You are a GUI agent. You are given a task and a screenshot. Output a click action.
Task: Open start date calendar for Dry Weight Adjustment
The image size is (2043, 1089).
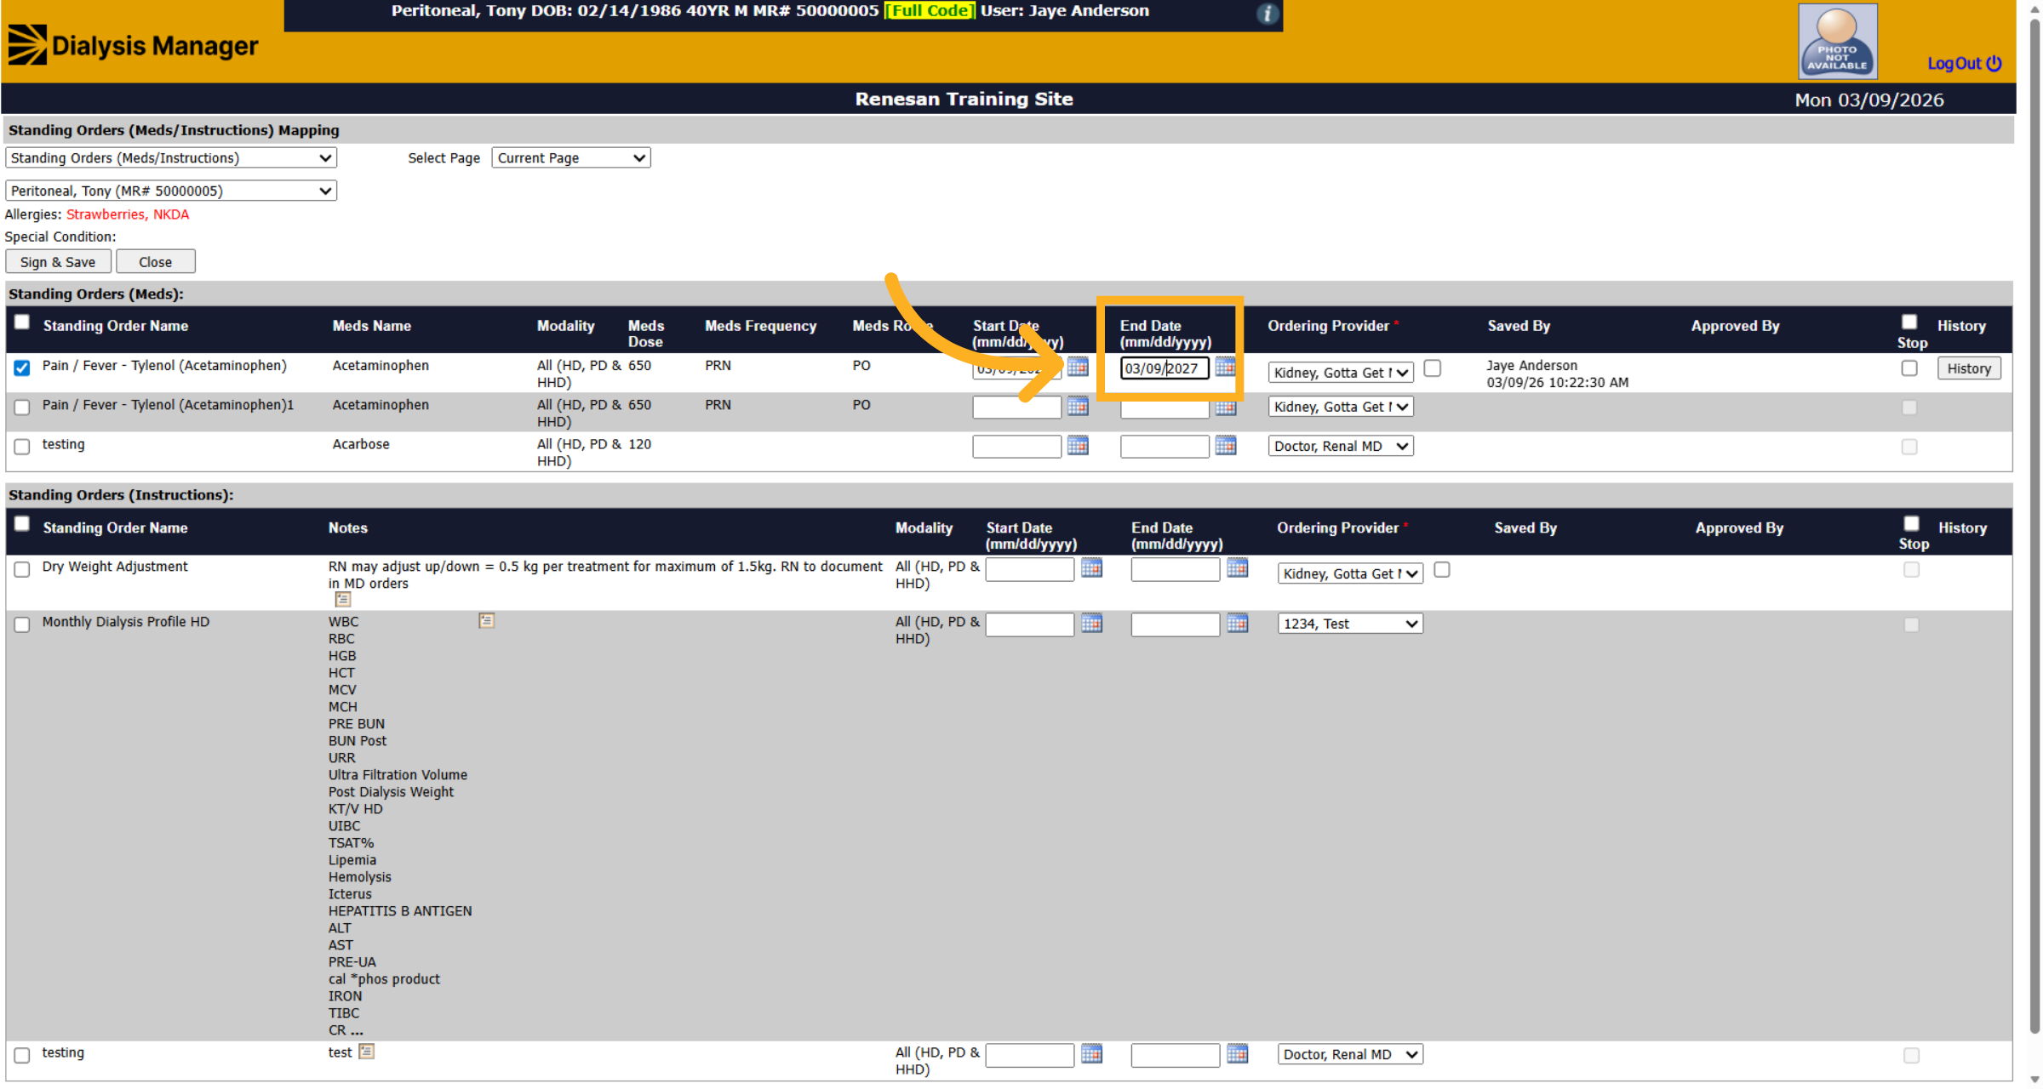point(1091,567)
